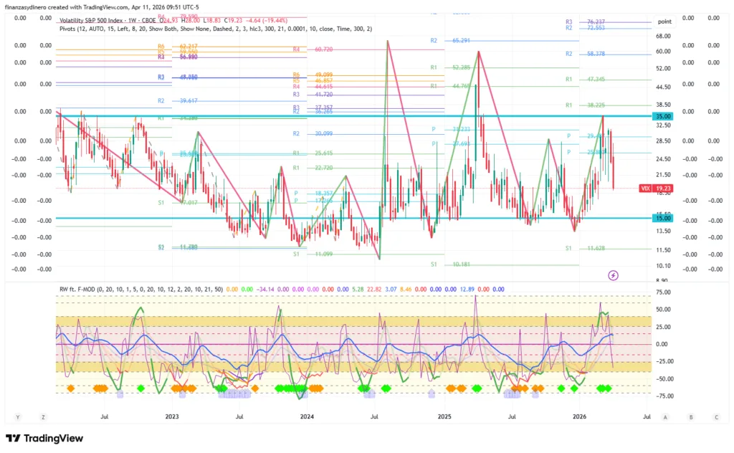Screen dimensions: 734x453
Task: Click the red VIX symbol tag
Action: [644, 188]
